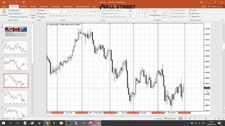The width and height of the screenshot is (225, 126).
Task: Open Excel from the taskbar
Action: pyautogui.click(x=83, y=123)
